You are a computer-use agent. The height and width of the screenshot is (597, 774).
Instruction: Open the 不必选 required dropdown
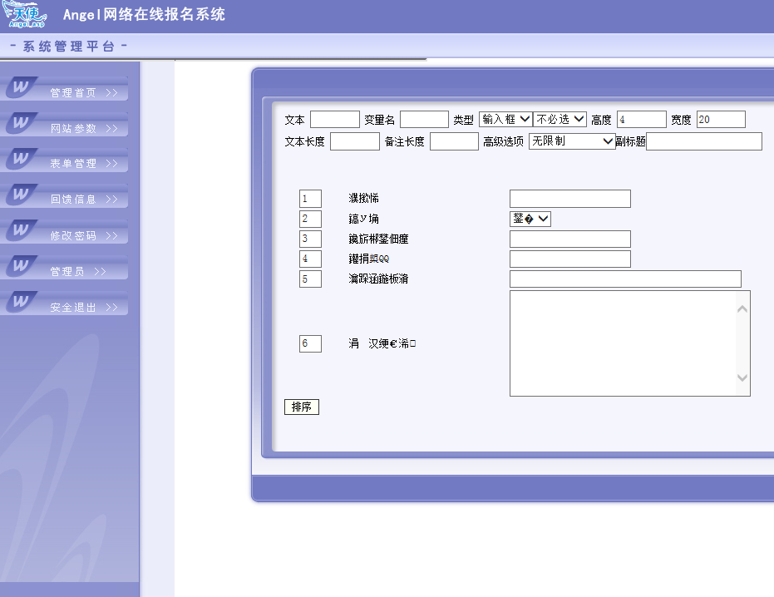(560, 120)
